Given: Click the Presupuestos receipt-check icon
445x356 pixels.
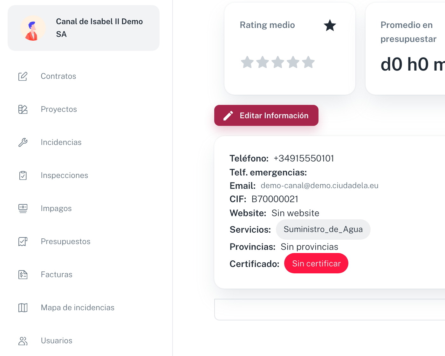Looking at the screenshot, I should [x=23, y=242].
